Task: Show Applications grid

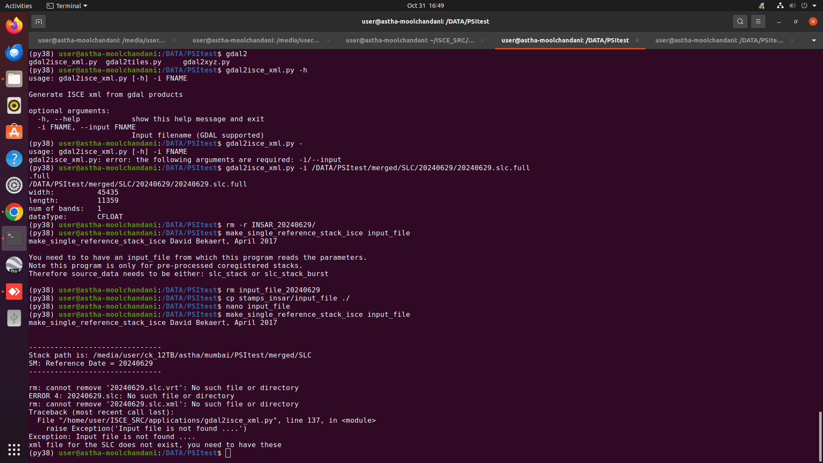Action: 14,449
